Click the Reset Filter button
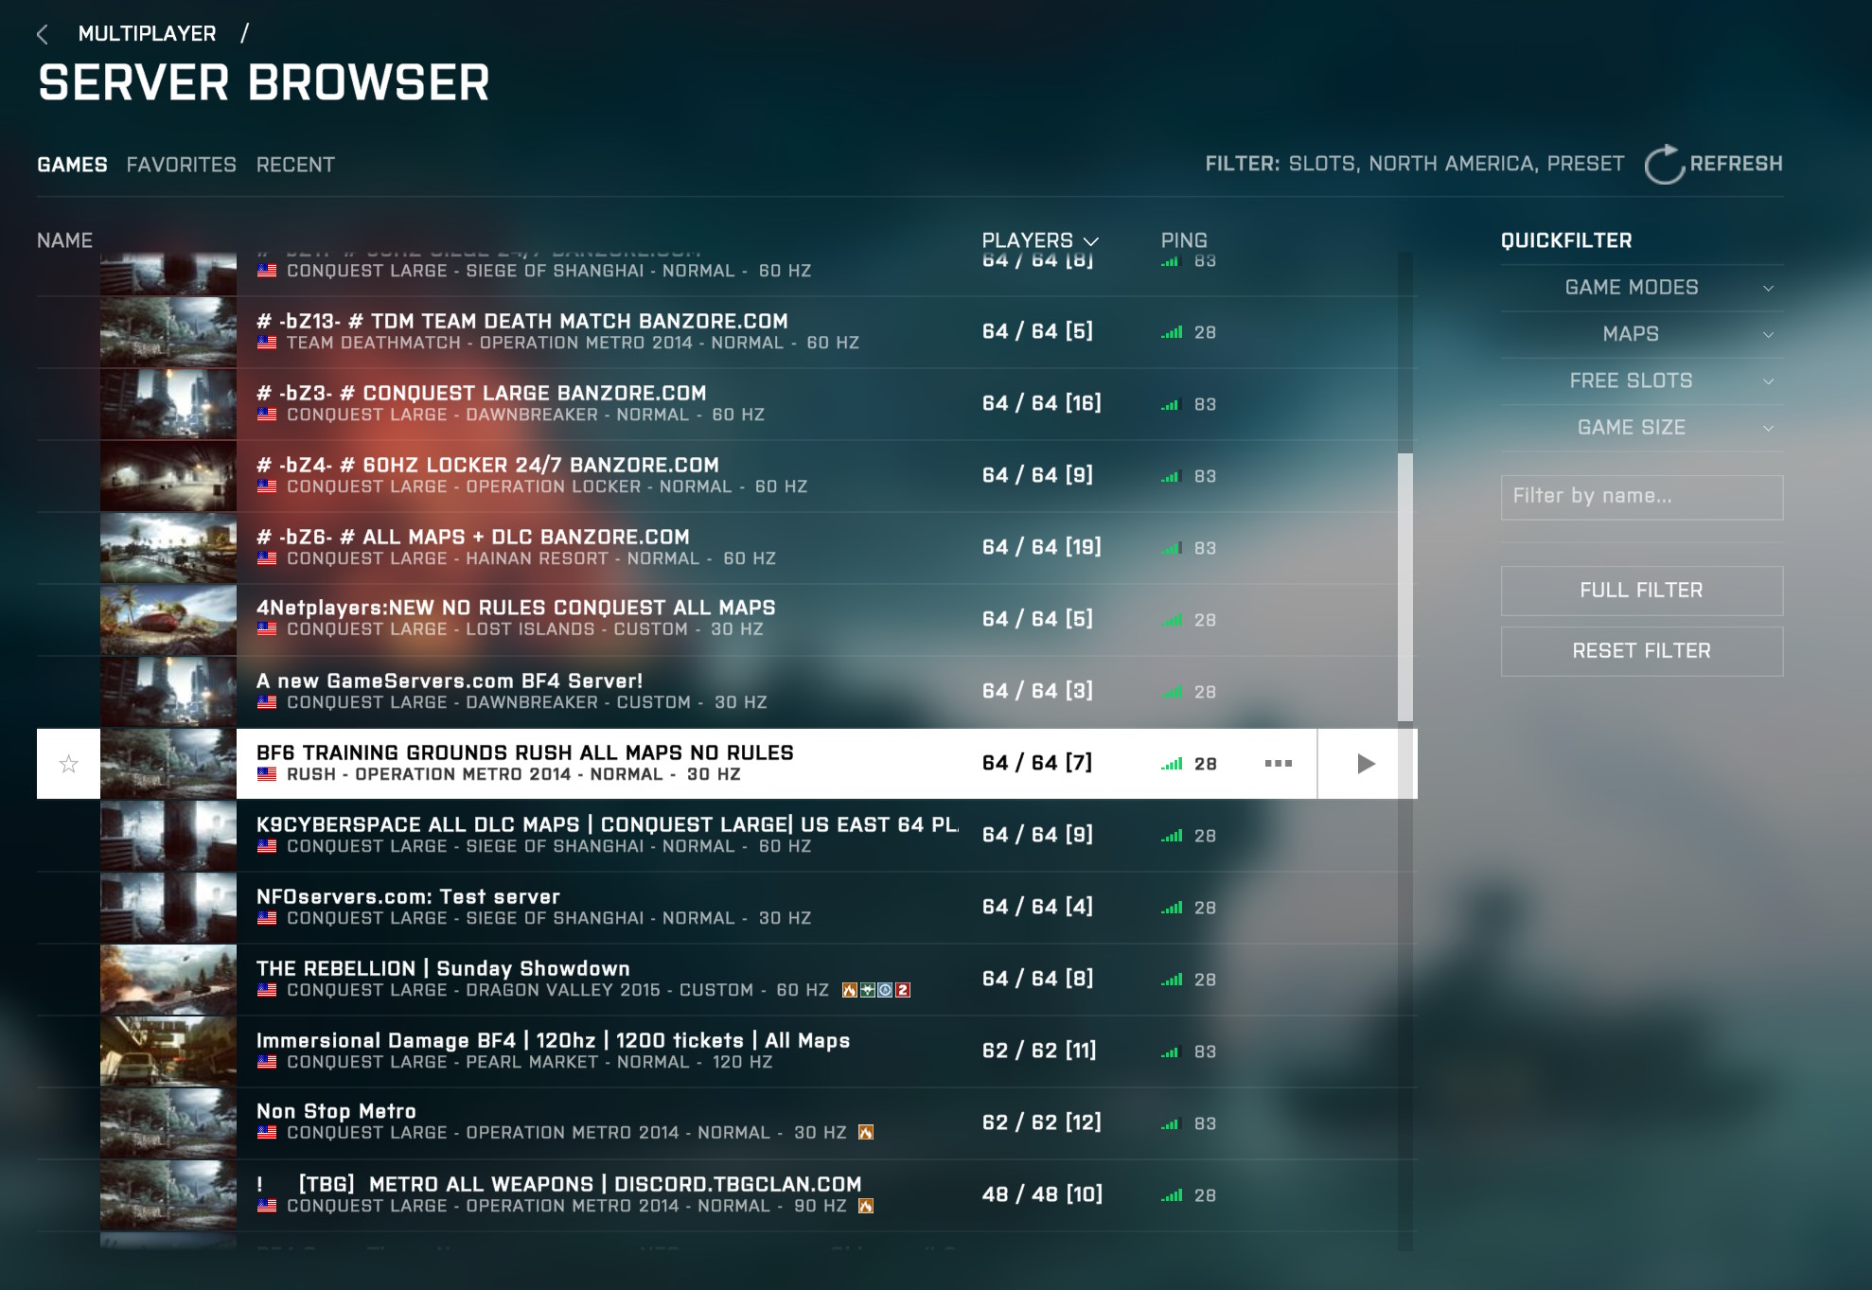 pos(1641,651)
